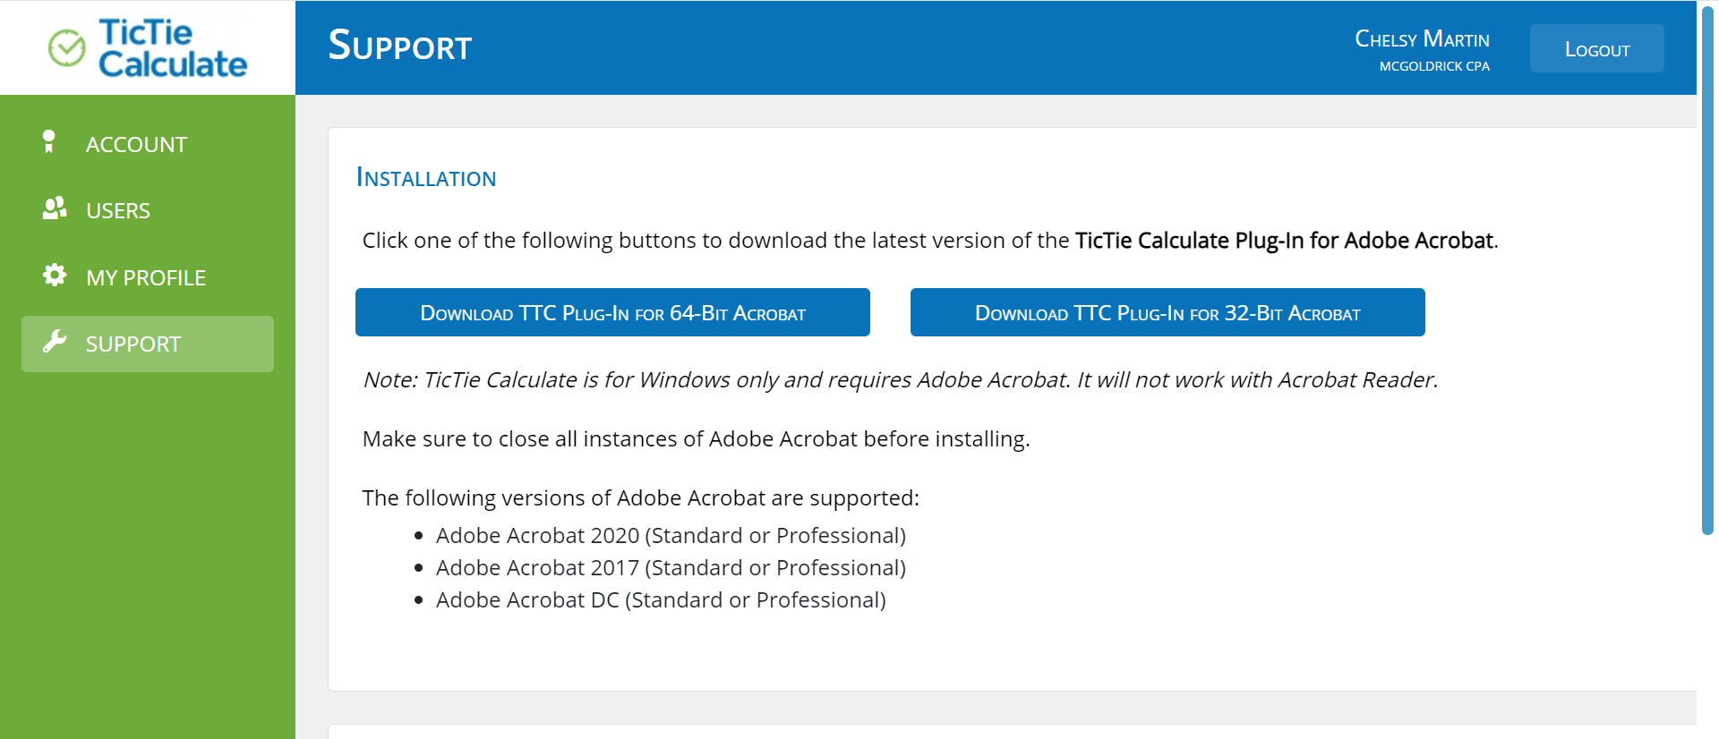Click the Adobe Acrobat 2020 list item
1719x739 pixels.
coord(671,535)
